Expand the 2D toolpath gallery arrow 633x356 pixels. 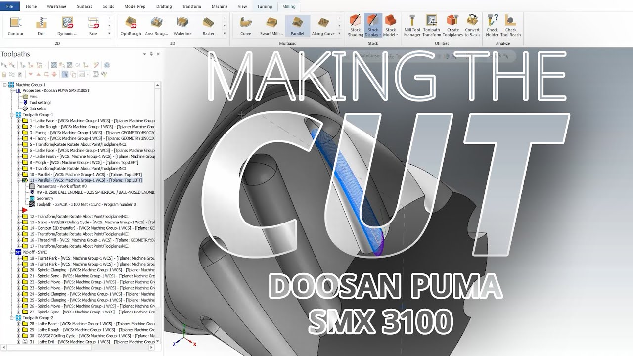click(109, 33)
